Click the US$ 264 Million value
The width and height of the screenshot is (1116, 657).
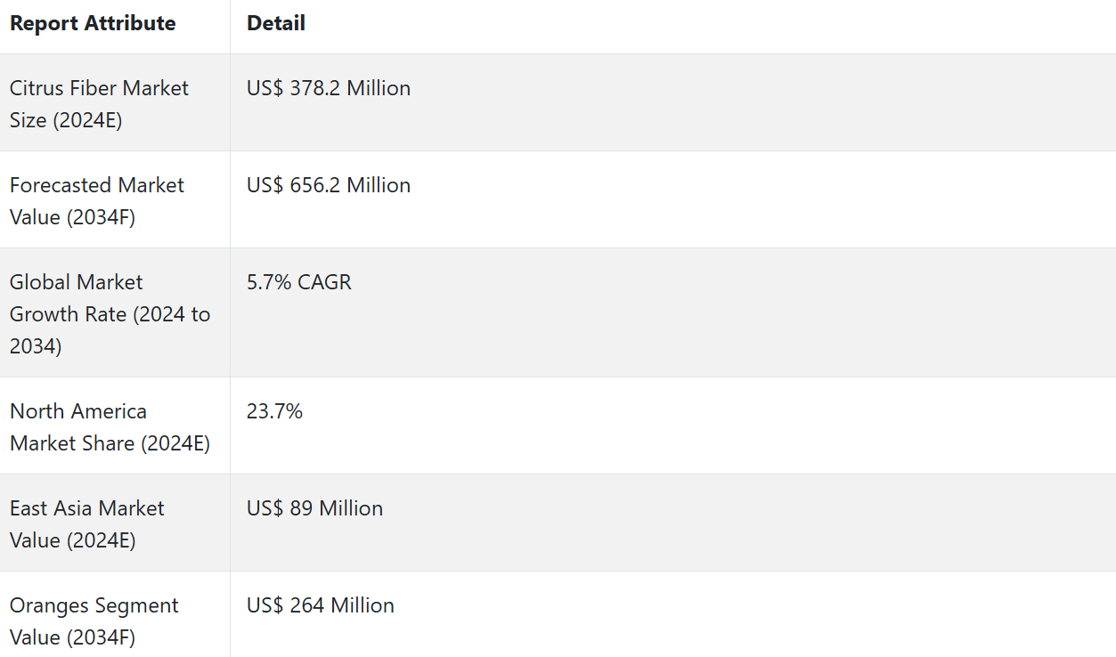(321, 605)
